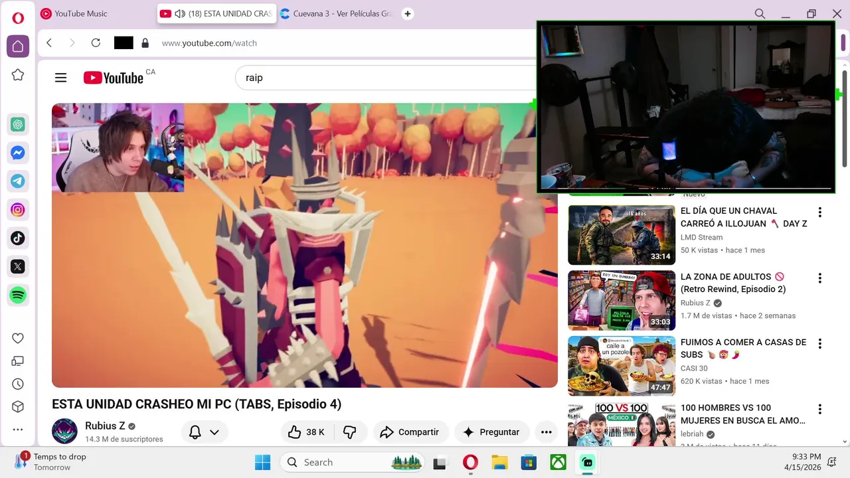Open a new tab with plus button
The image size is (850, 478).
(x=408, y=13)
